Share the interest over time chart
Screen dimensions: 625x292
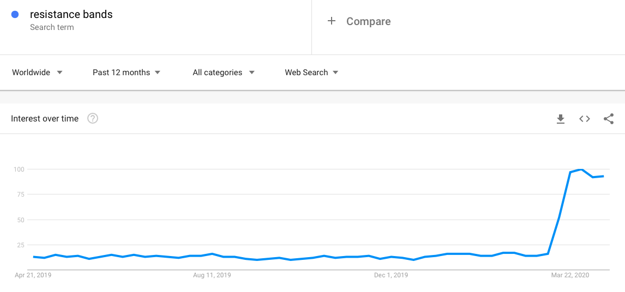(609, 119)
